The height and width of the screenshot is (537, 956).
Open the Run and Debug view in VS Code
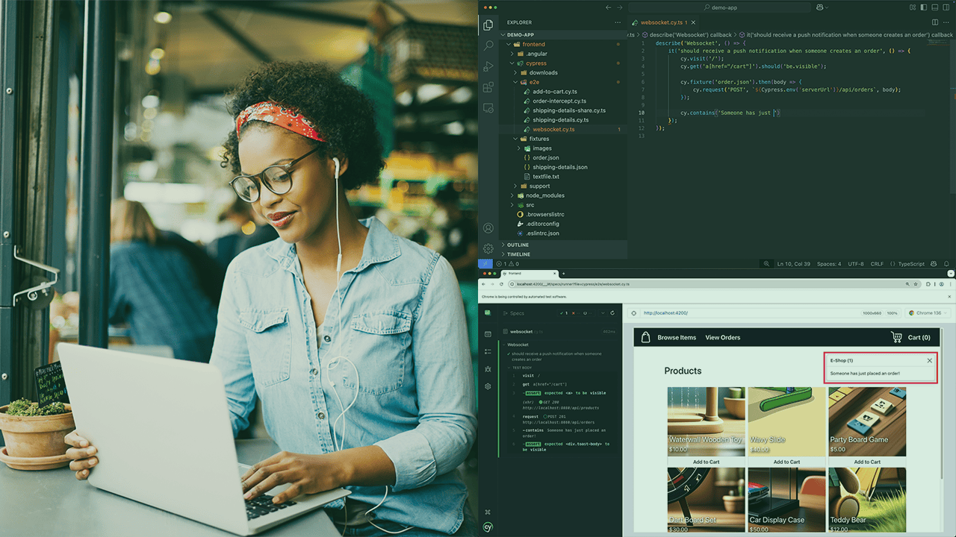pyautogui.click(x=488, y=66)
